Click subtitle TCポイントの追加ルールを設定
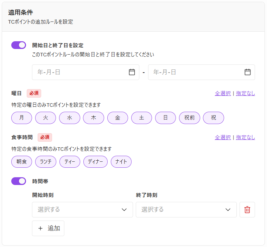 click(x=40, y=22)
